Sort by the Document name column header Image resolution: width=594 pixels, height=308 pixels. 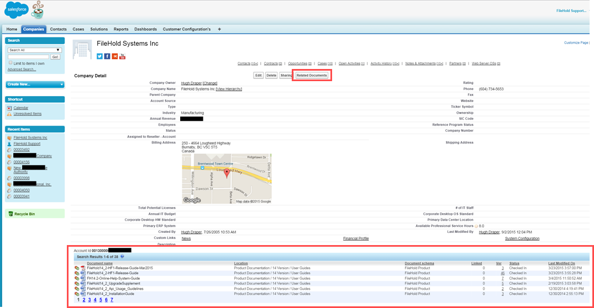coord(99,263)
